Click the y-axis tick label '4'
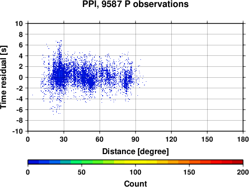This screenshot has width=249, height=187. tap(21, 56)
